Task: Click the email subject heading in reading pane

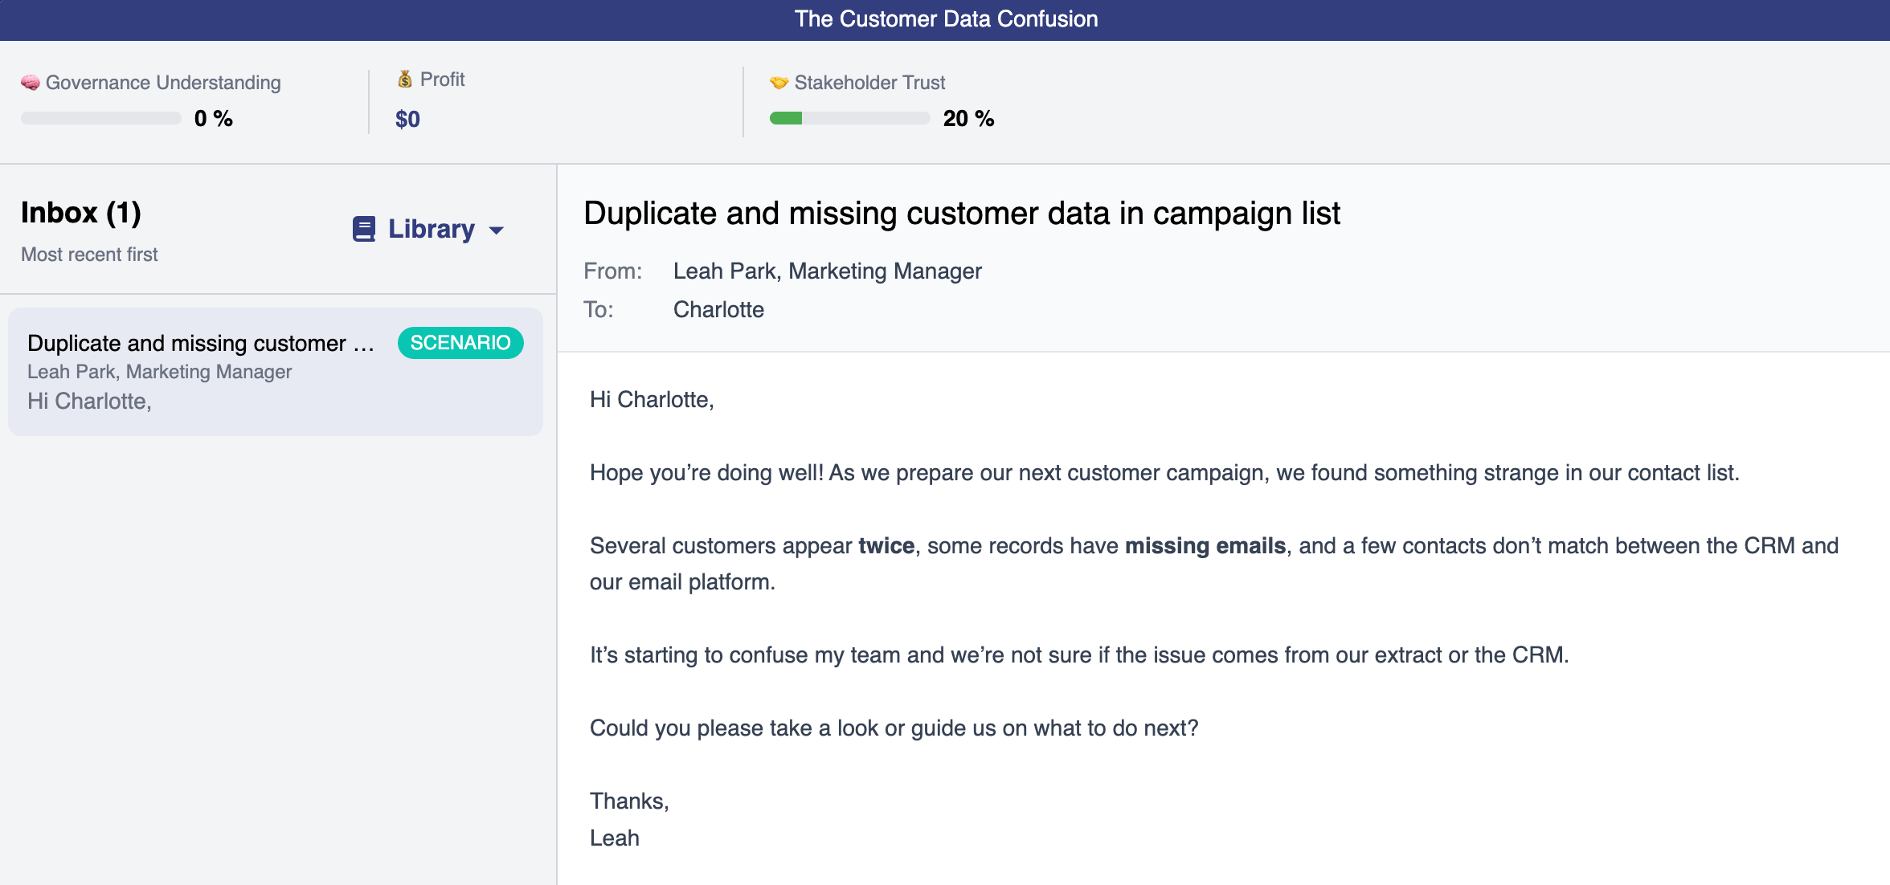Action: (x=962, y=214)
